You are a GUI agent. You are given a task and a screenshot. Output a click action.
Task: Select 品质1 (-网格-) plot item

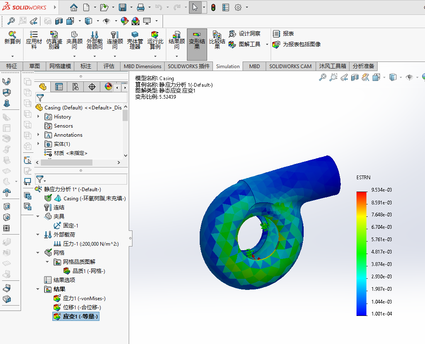(x=84, y=271)
